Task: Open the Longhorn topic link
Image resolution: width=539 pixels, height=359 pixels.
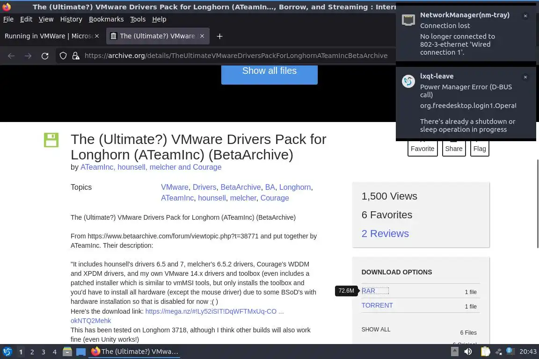Action: click(x=295, y=187)
